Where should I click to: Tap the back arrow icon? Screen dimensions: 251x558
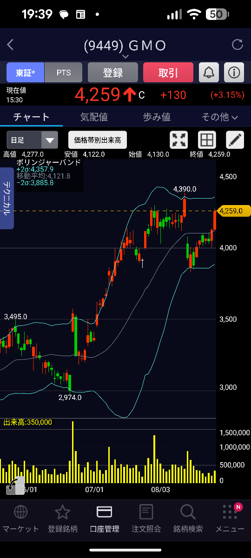pos(11,45)
